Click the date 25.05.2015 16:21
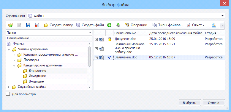 (162, 44)
